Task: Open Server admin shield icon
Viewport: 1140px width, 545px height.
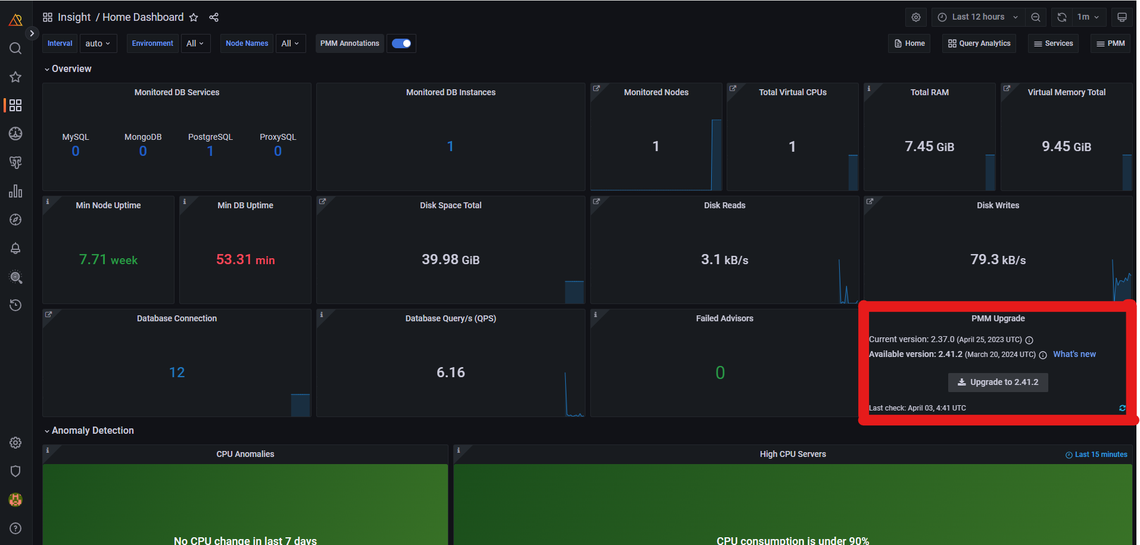Action: pos(15,471)
